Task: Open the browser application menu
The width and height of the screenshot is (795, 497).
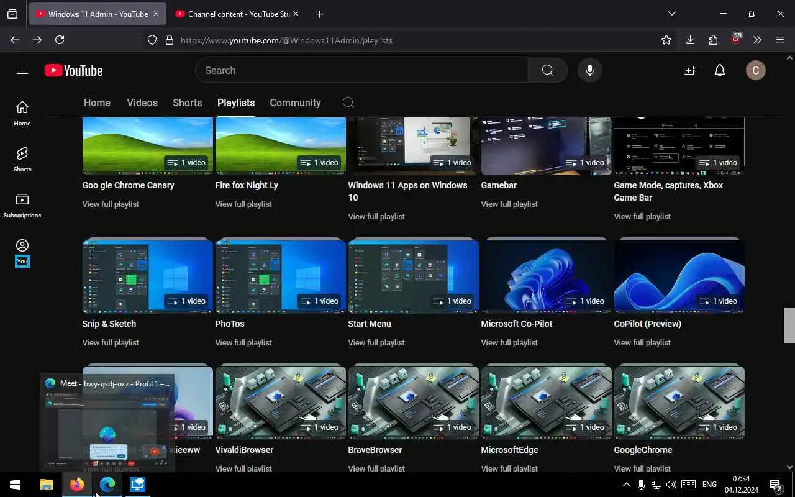Action: click(x=780, y=40)
